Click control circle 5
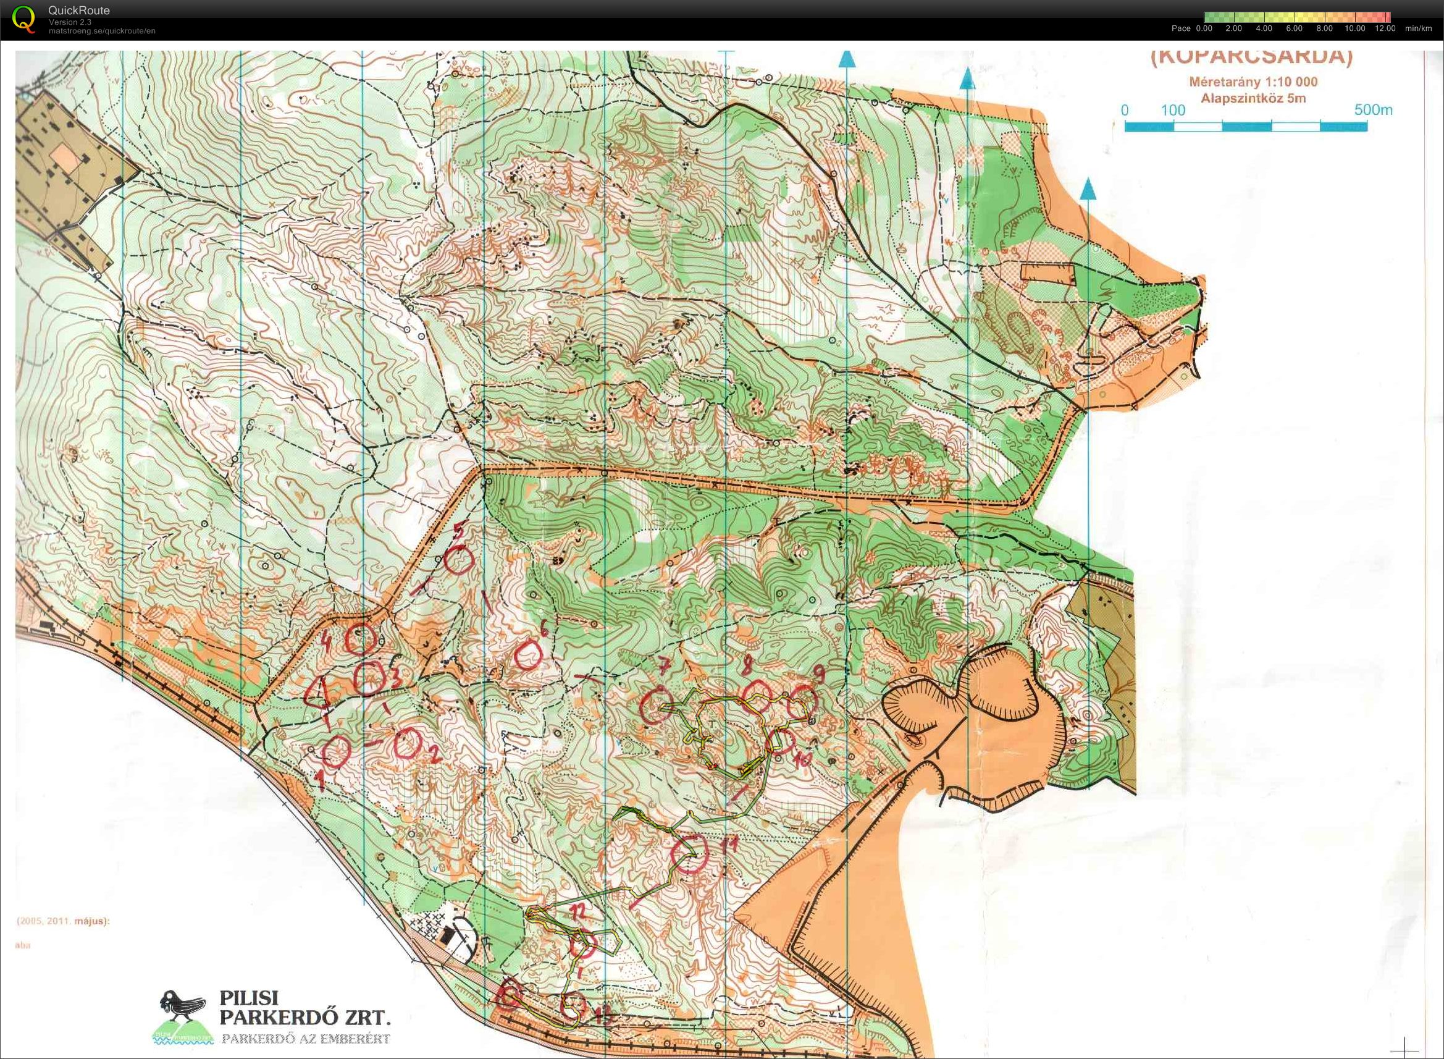Screen dimensions: 1444x1059 (x=459, y=560)
